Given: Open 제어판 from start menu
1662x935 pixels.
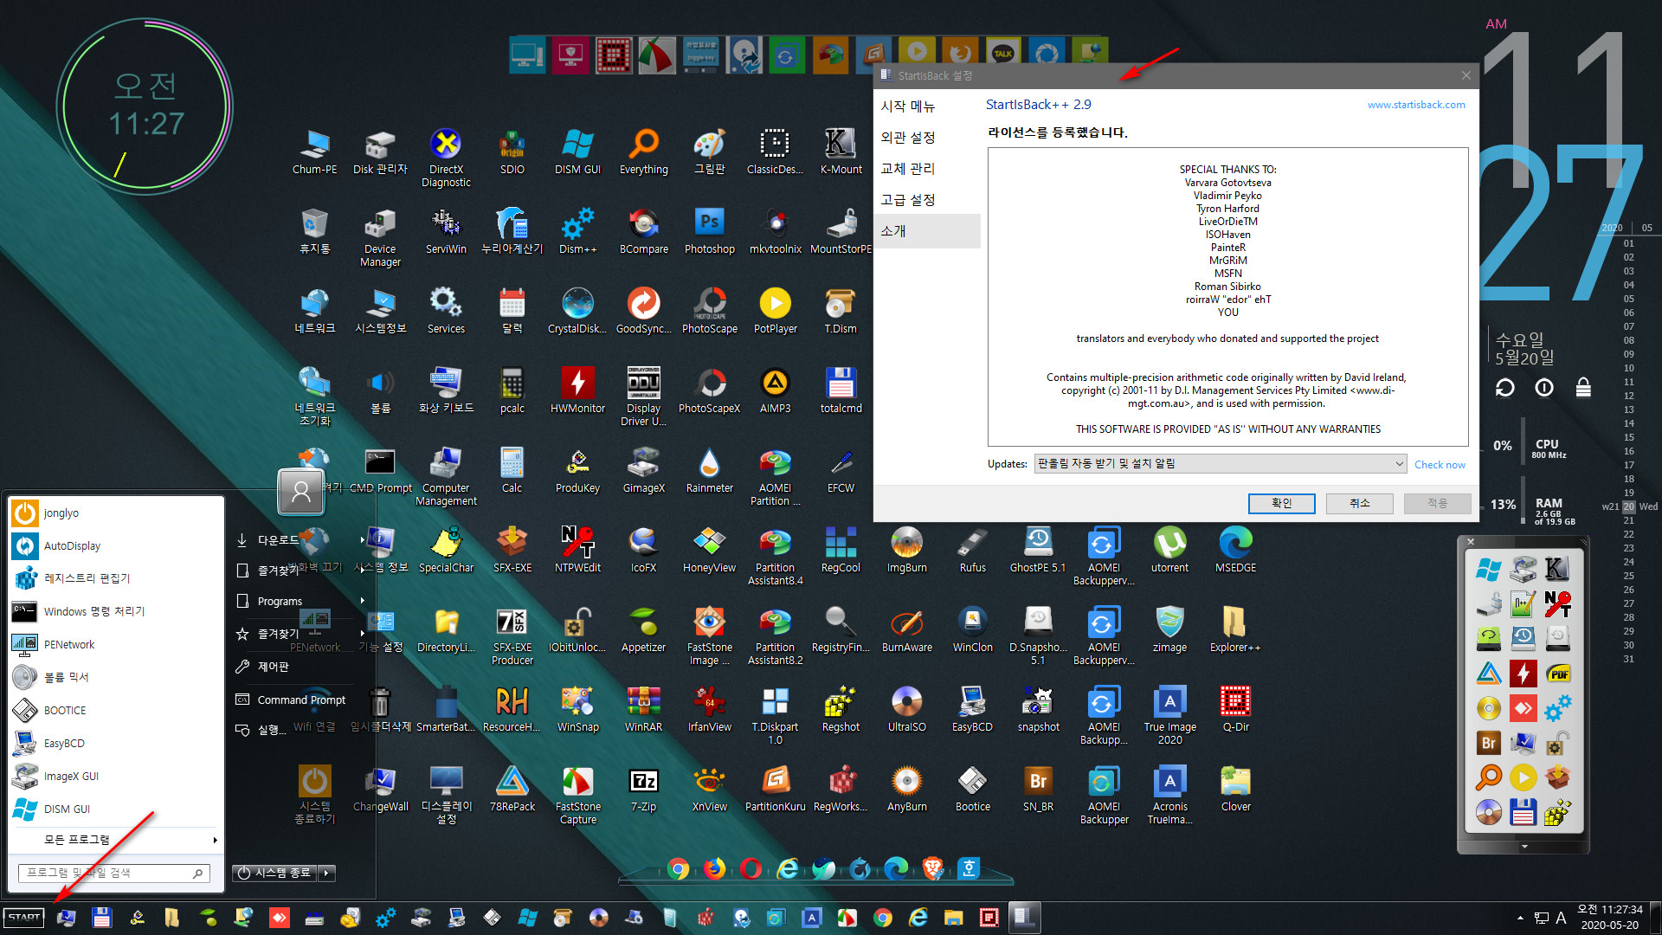Looking at the screenshot, I should [x=300, y=667].
